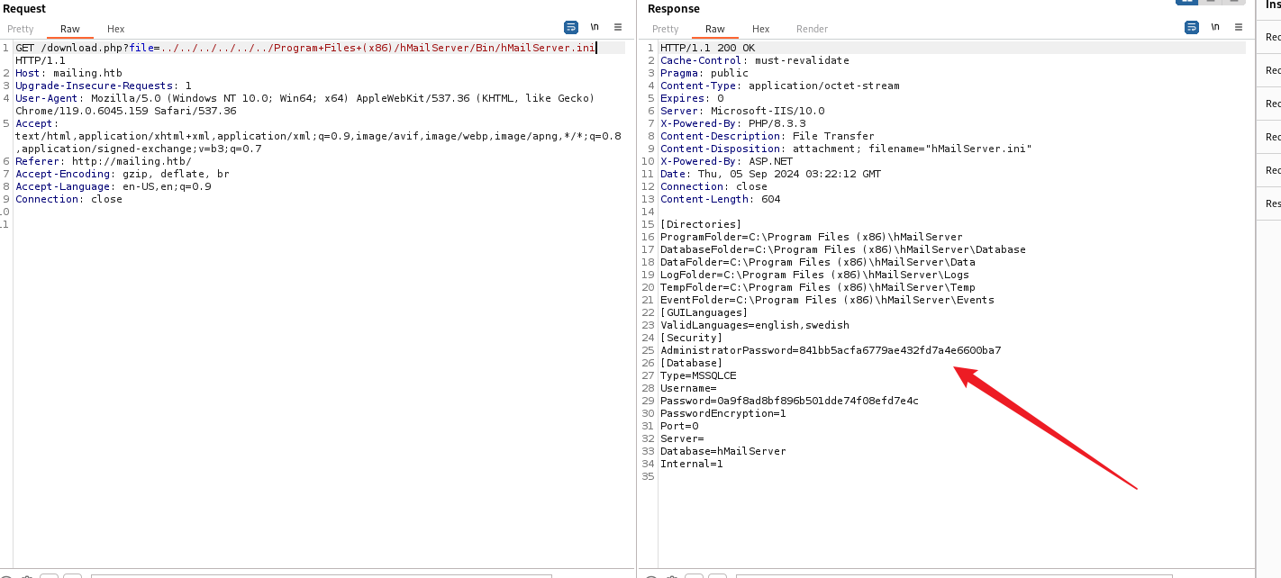Click the 'Chrome/119.0.6045.159 Safari/537.36' line
The width and height of the screenshot is (1281, 578).
tap(126, 111)
